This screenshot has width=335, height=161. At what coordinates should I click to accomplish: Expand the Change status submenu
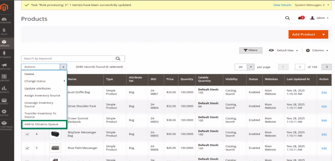pyautogui.click(x=44, y=81)
